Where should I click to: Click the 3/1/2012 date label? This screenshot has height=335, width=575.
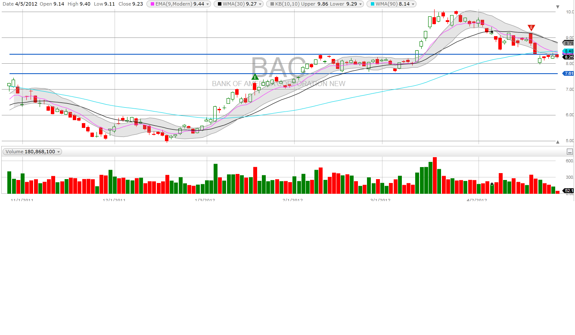tap(380, 200)
